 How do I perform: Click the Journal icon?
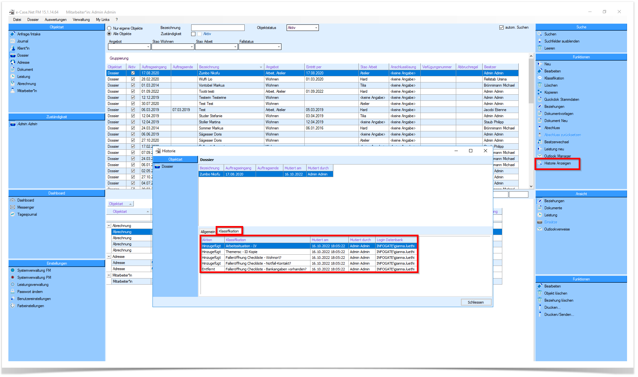coord(13,41)
